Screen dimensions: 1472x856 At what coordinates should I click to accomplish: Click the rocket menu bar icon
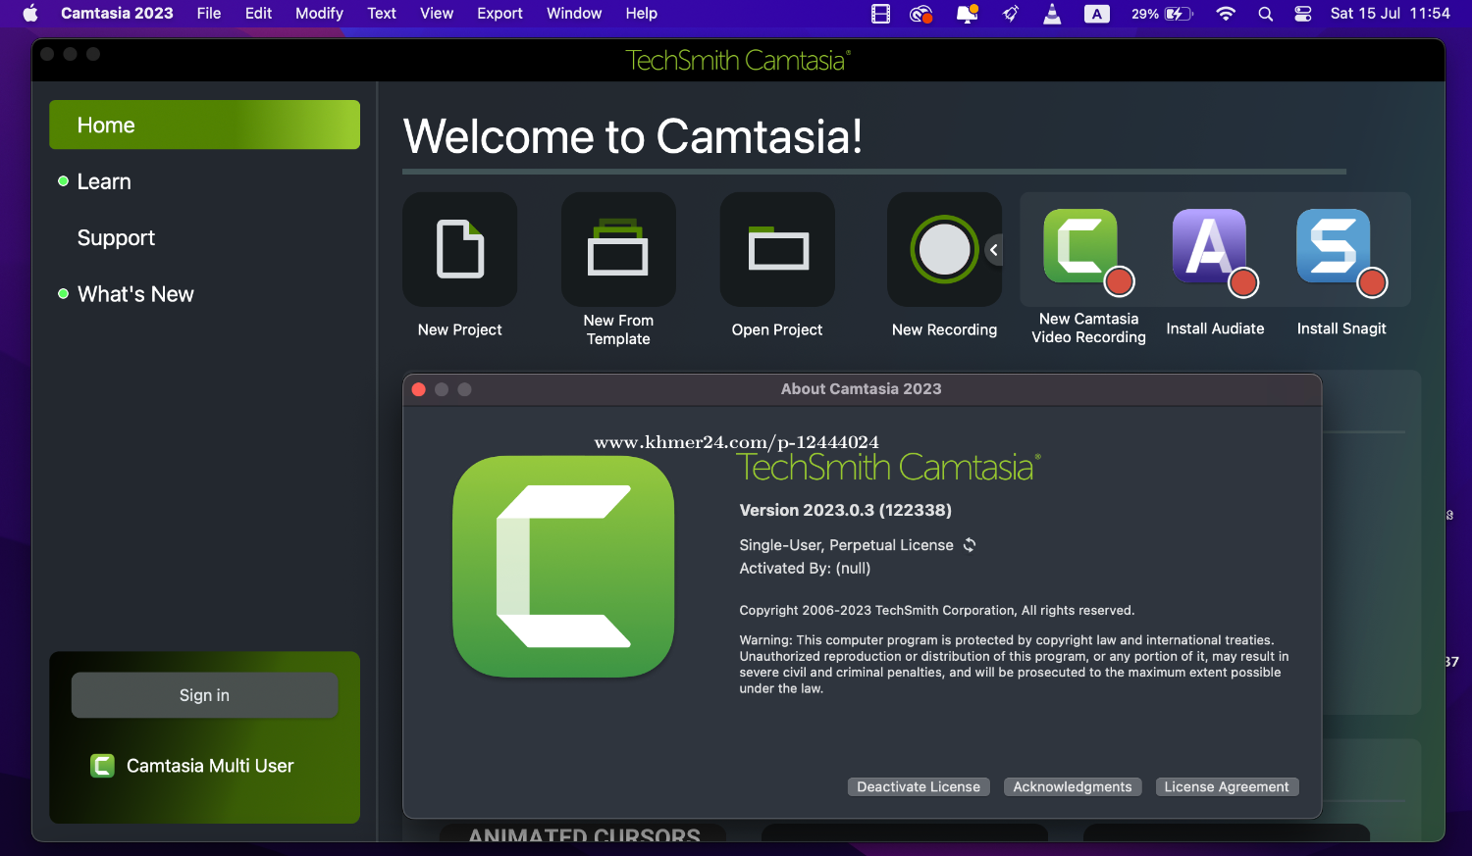point(1010,14)
